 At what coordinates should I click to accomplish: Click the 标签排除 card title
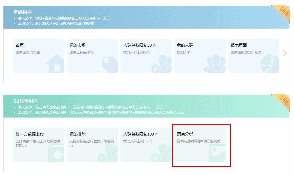77,134
